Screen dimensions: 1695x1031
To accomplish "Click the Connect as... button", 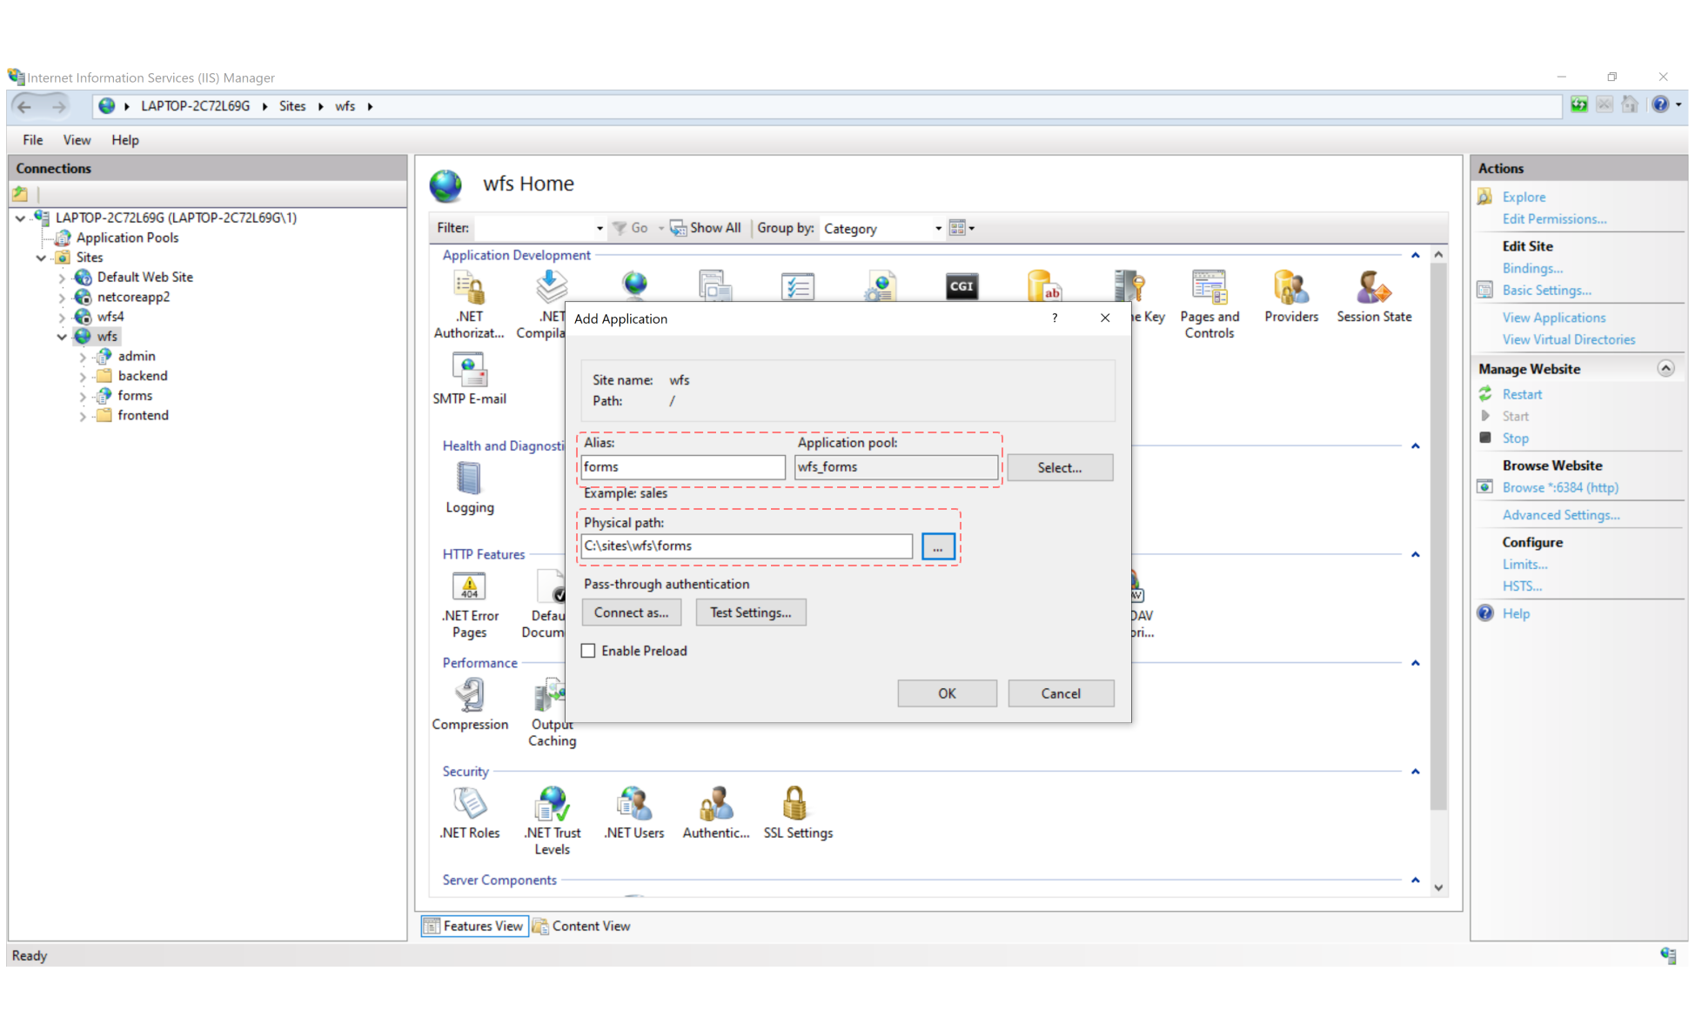I will 632,613.
